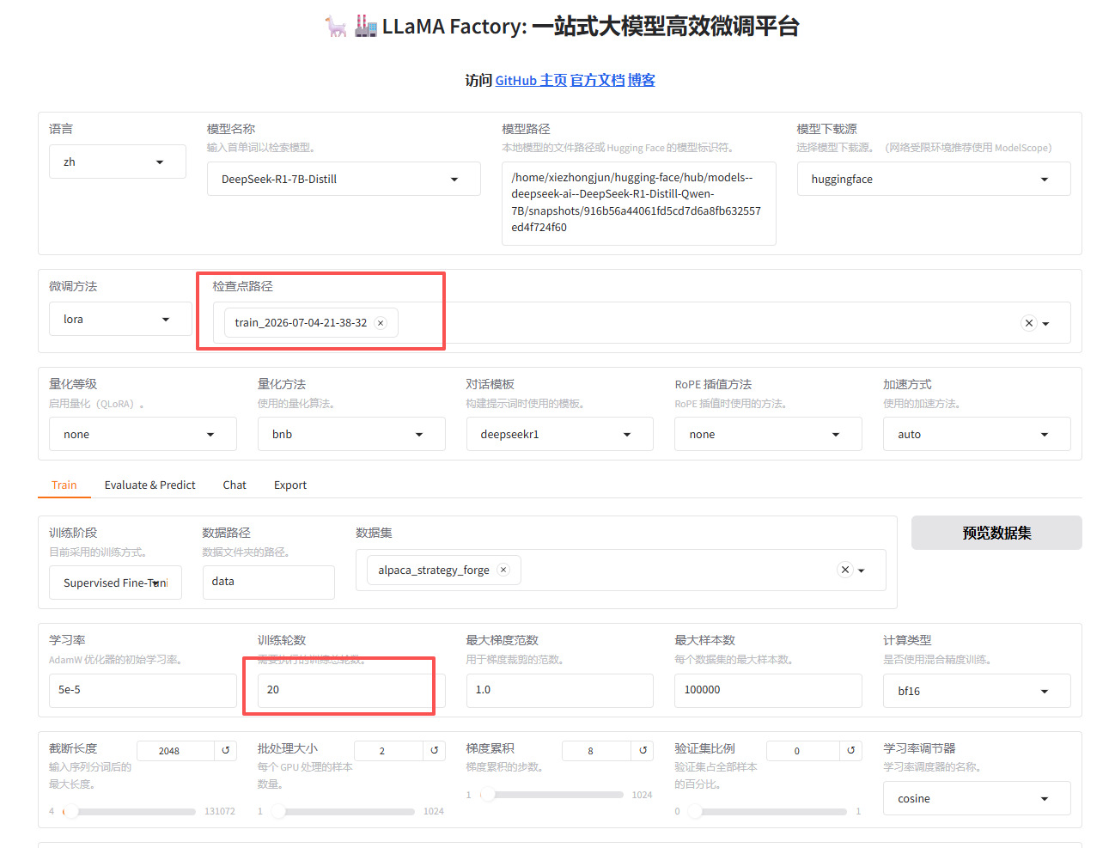Click the train_2026-07-04-21-38-32 checkpoint tag text
This screenshot has height=848, width=1115.
pos(301,323)
